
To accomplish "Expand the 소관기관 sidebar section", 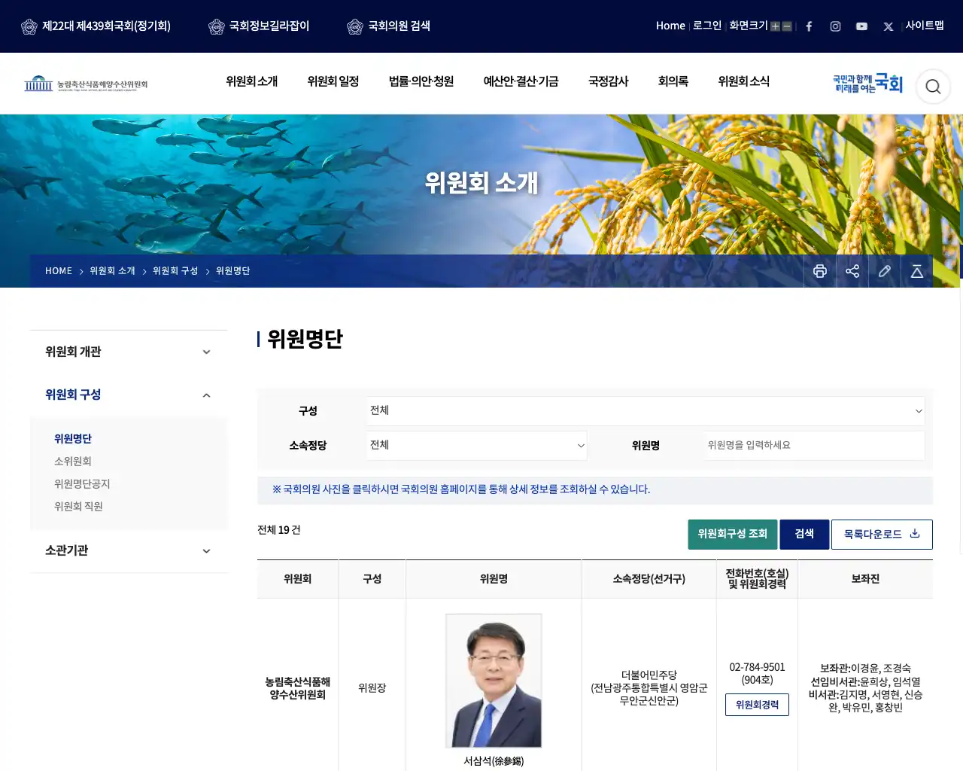I will pos(128,550).
